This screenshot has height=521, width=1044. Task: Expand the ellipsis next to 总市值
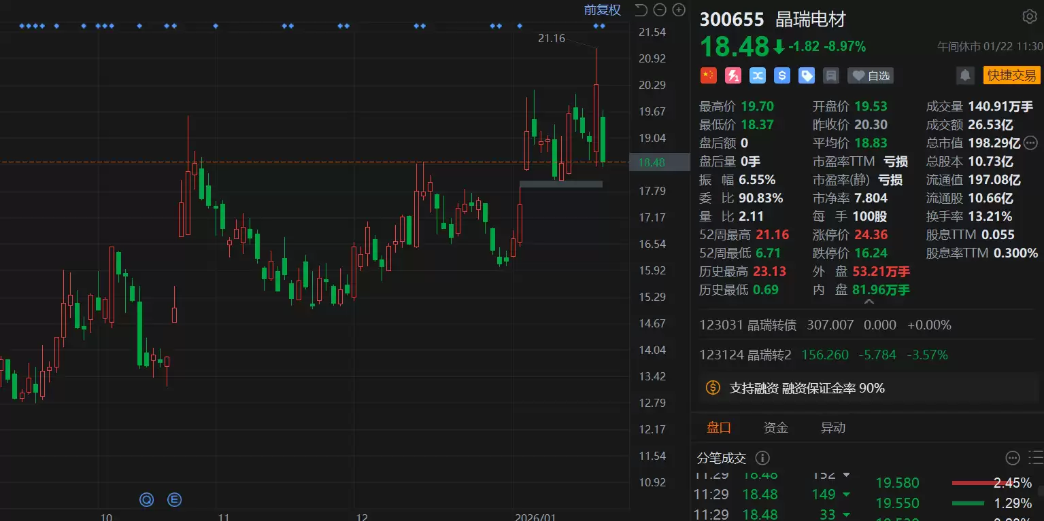coord(1030,143)
